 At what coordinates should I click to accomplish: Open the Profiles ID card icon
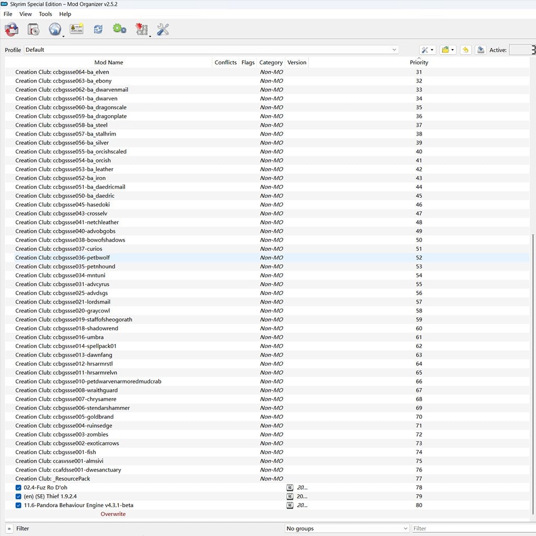pyautogui.click(x=76, y=29)
